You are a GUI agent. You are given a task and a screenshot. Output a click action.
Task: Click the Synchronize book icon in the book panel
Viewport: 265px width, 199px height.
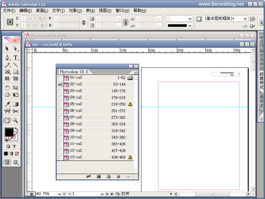tap(89, 176)
